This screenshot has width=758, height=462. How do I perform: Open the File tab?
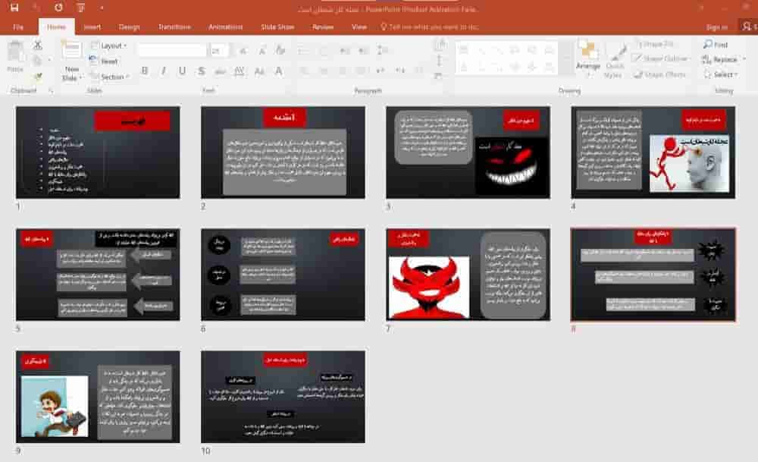(x=18, y=27)
